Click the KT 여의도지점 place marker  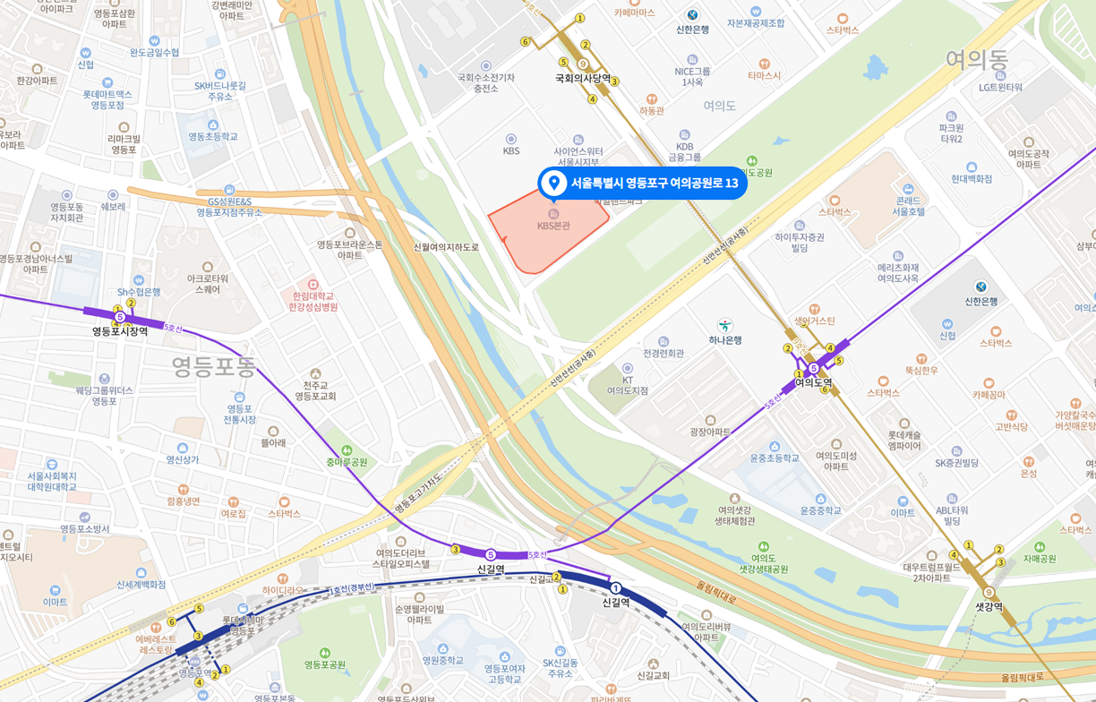tap(628, 368)
